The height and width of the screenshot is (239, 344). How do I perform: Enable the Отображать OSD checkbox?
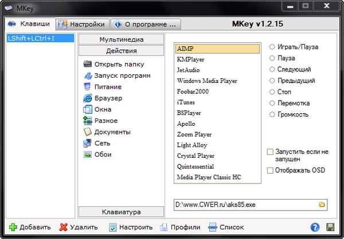point(271,170)
